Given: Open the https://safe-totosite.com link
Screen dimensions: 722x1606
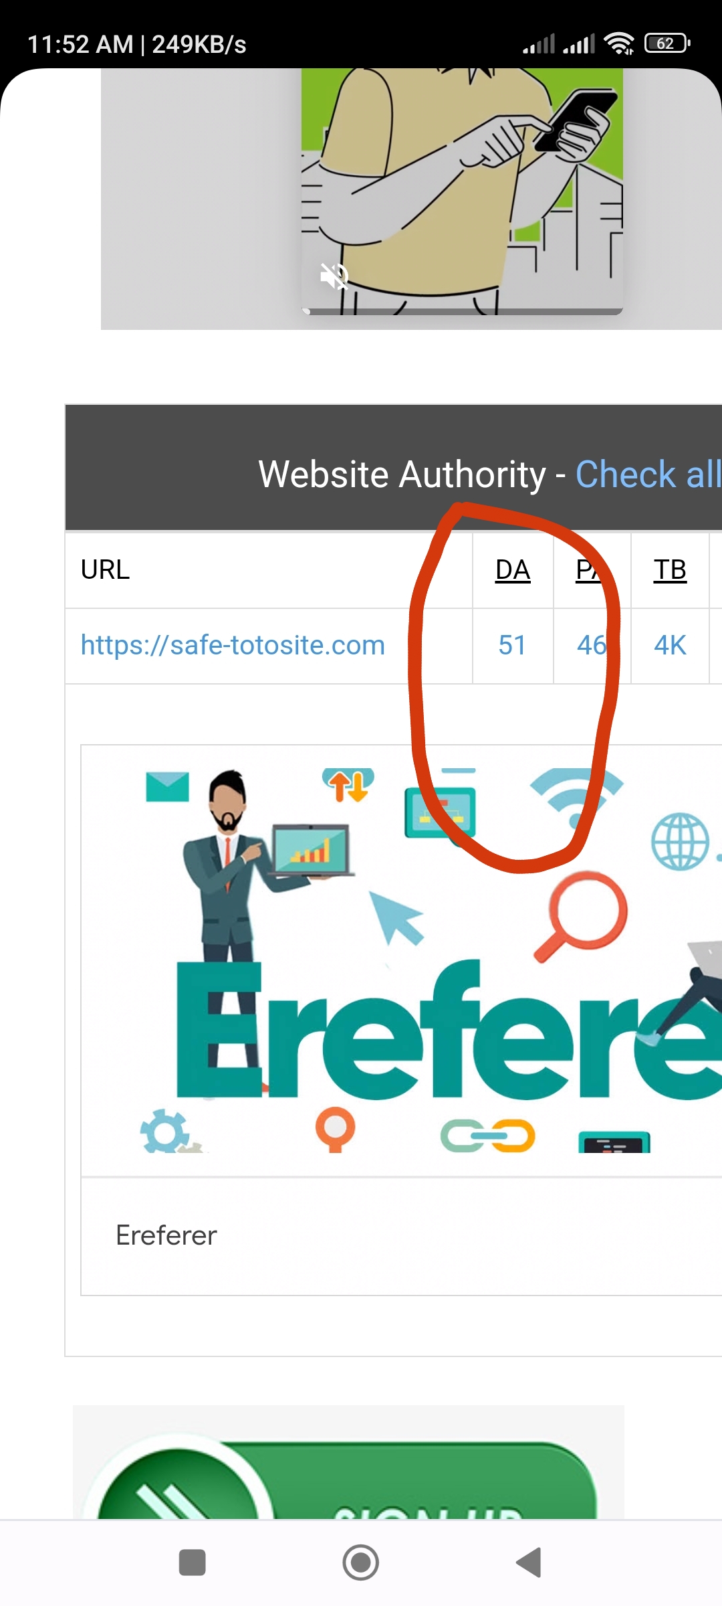Looking at the screenshot, I should (233, 645).
